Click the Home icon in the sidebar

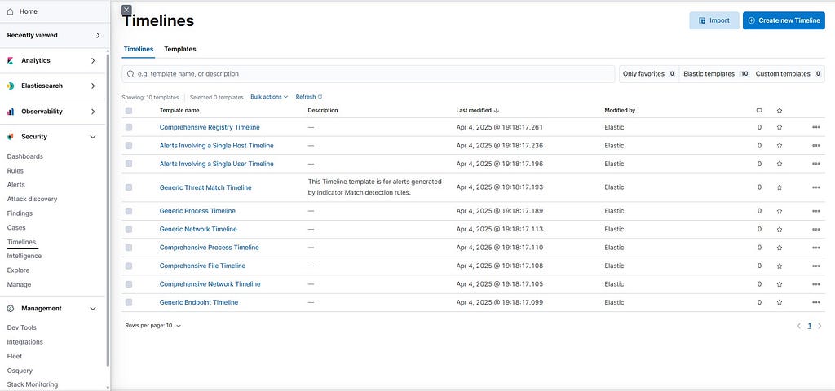[x=11, y=11]
